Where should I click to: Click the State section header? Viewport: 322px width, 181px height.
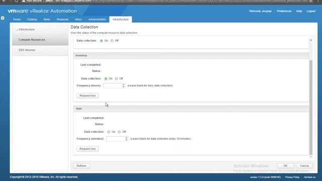click(191, 109)
